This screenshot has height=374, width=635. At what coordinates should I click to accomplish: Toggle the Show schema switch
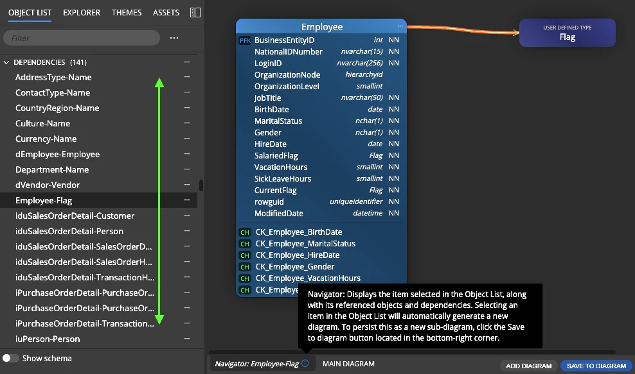pos(10,358)
